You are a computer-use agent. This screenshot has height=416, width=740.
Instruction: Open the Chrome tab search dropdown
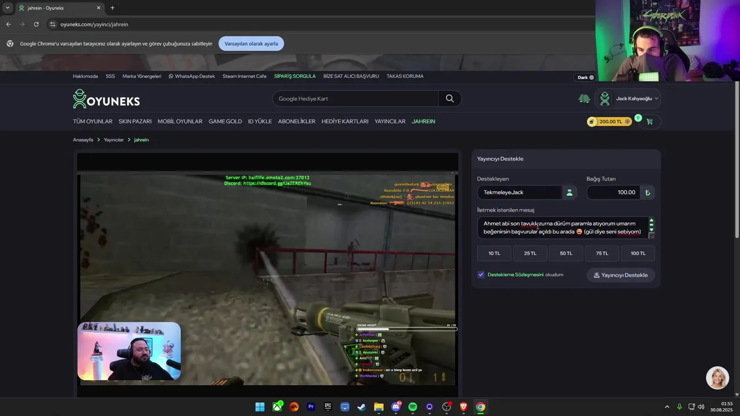[8, 8]
